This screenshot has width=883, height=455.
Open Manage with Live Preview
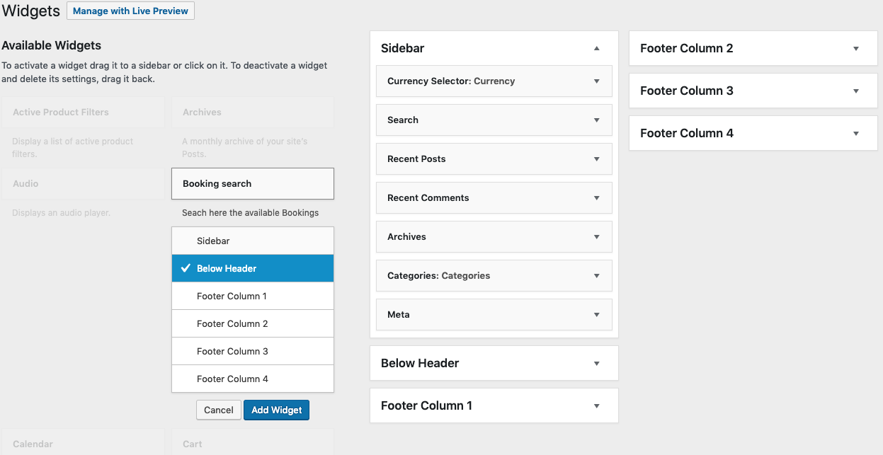click(x=130, y=11)
